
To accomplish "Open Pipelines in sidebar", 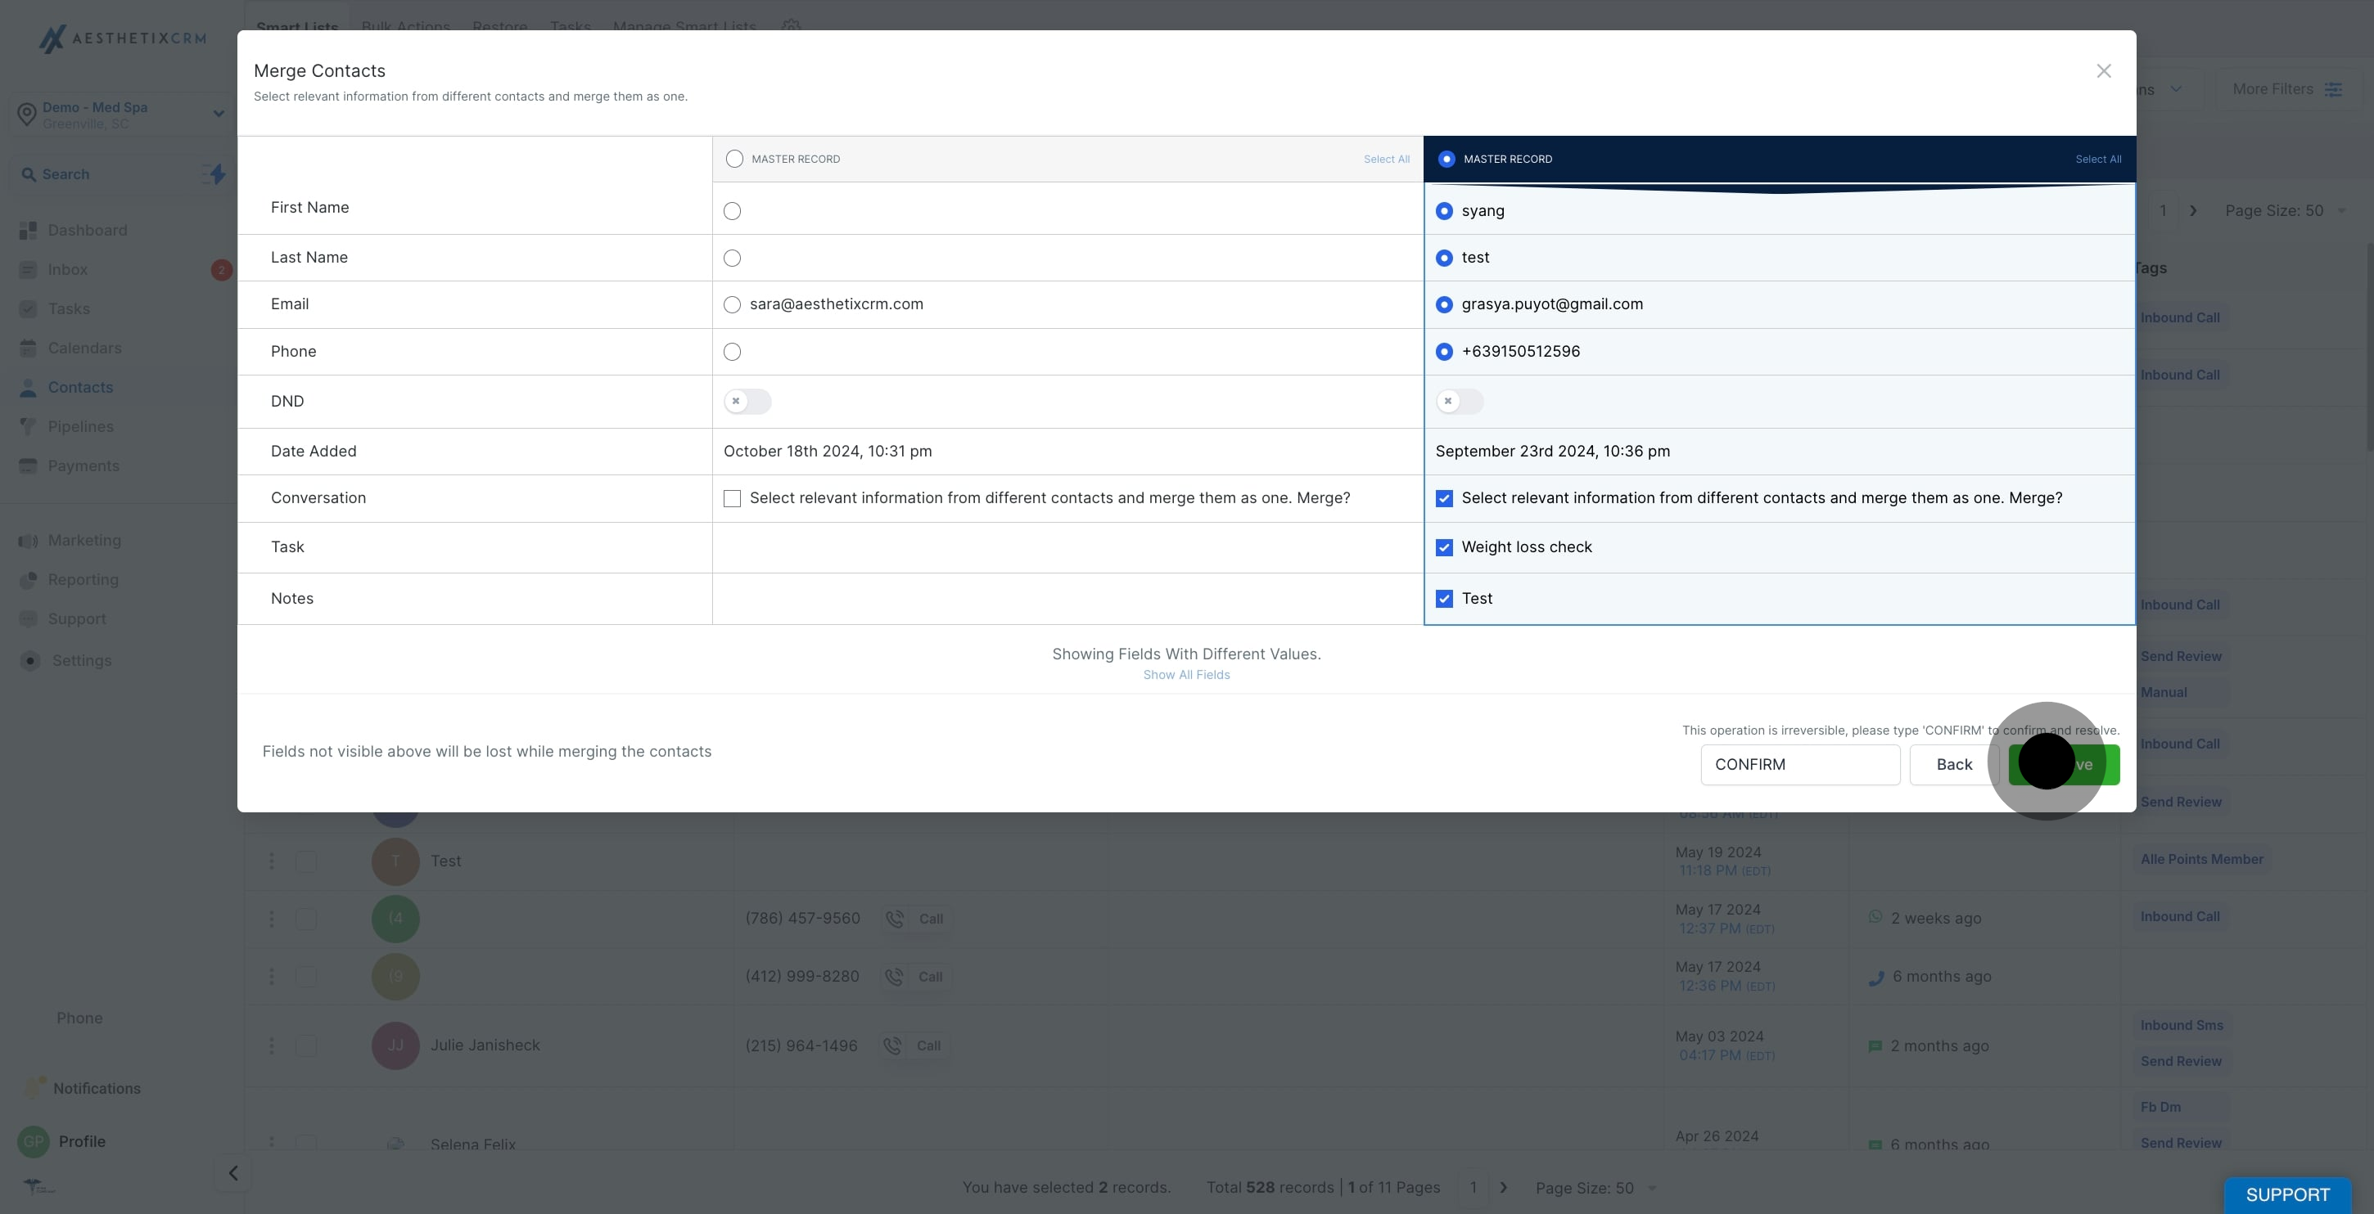I will pyautogui.click(x=81, y=426).
